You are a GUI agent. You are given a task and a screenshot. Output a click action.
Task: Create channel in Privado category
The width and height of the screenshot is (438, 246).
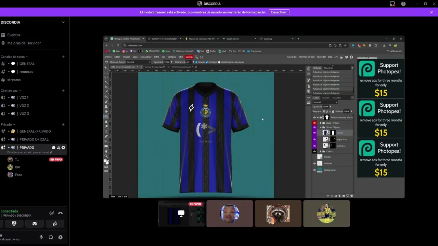[x=63, y=124]
